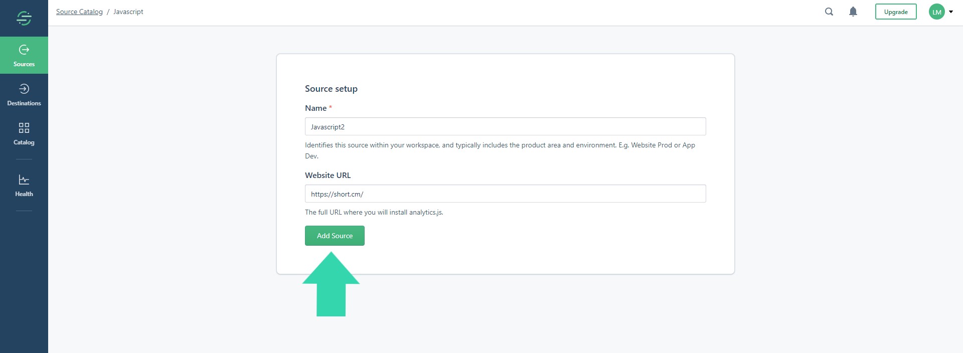Screen dimensions: 963x353
Task: Click into the Website URL field
Action: 505,194
